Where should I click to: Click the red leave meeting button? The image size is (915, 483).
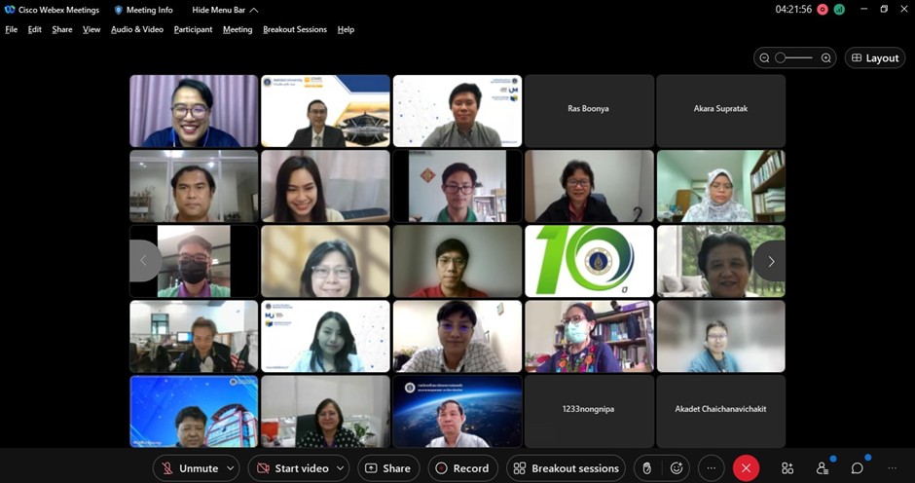pos(746,468)
